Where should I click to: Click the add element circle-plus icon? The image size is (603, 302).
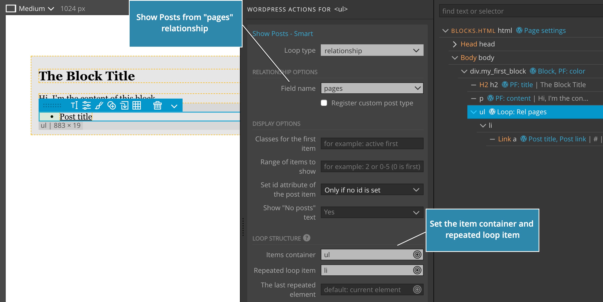(x=112, y=106)
